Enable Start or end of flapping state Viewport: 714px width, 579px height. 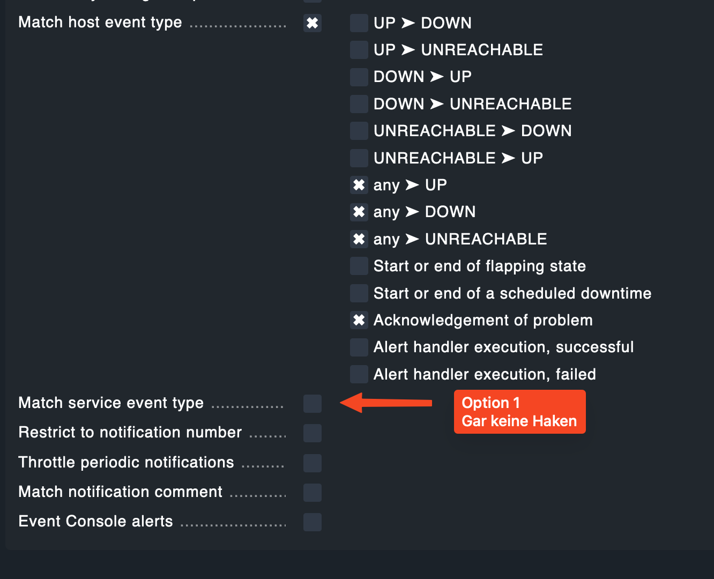[359, 266]
